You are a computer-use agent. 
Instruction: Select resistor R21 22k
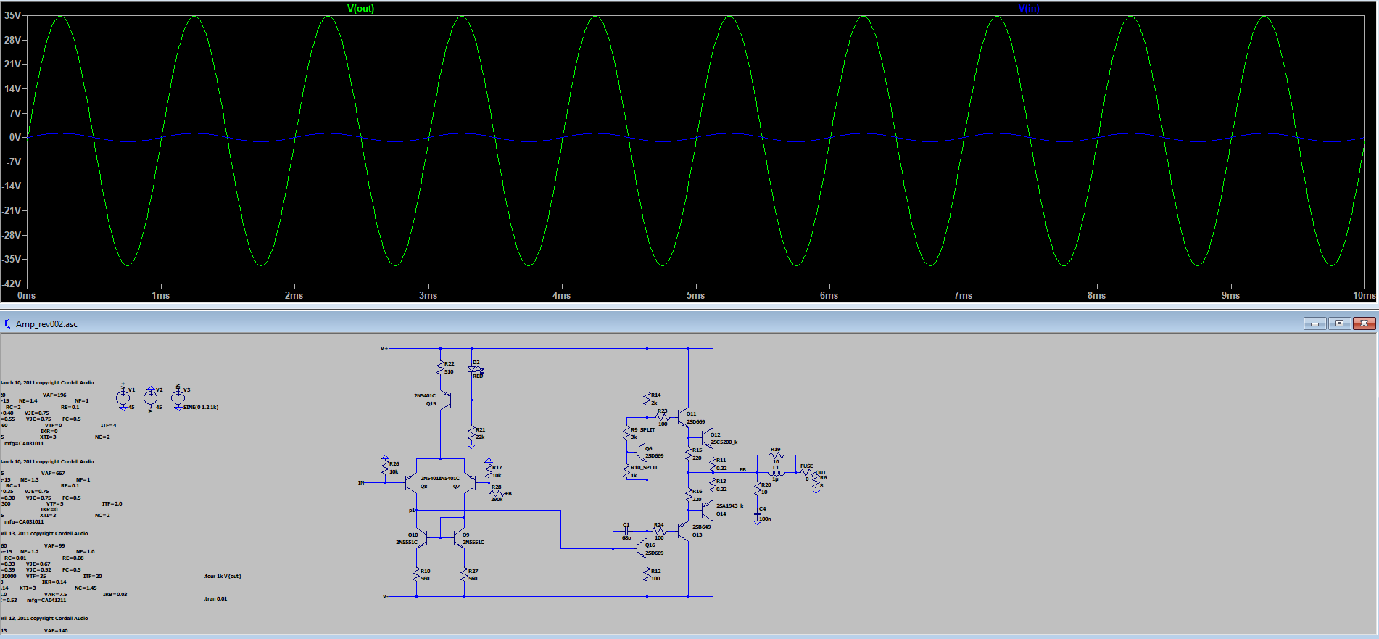471,433
